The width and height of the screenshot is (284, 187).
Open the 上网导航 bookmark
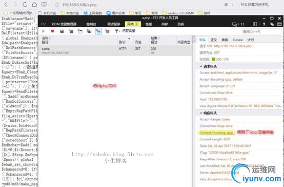[x=93, y=13]
